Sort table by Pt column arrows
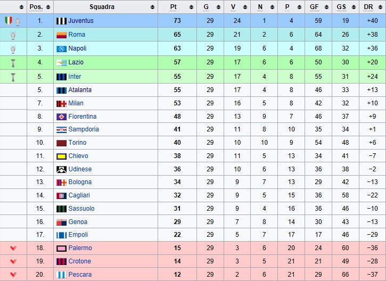The image size is (386, 281). [191, 7]
